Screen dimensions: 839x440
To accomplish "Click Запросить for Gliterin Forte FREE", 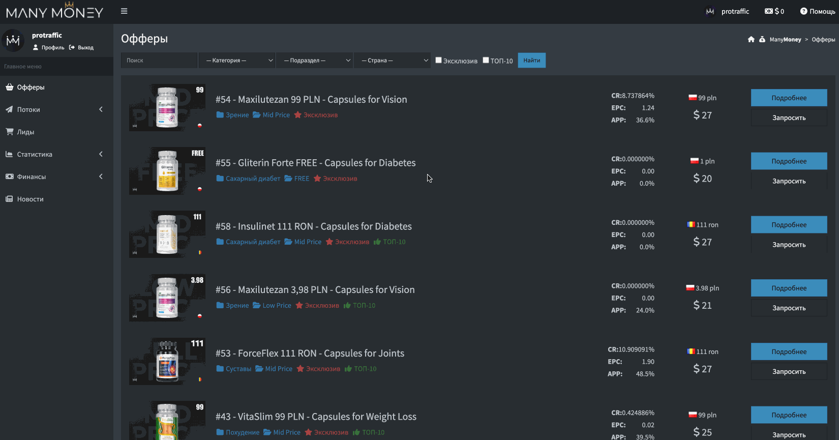I will pyautogui.click(x=789, y=181).
